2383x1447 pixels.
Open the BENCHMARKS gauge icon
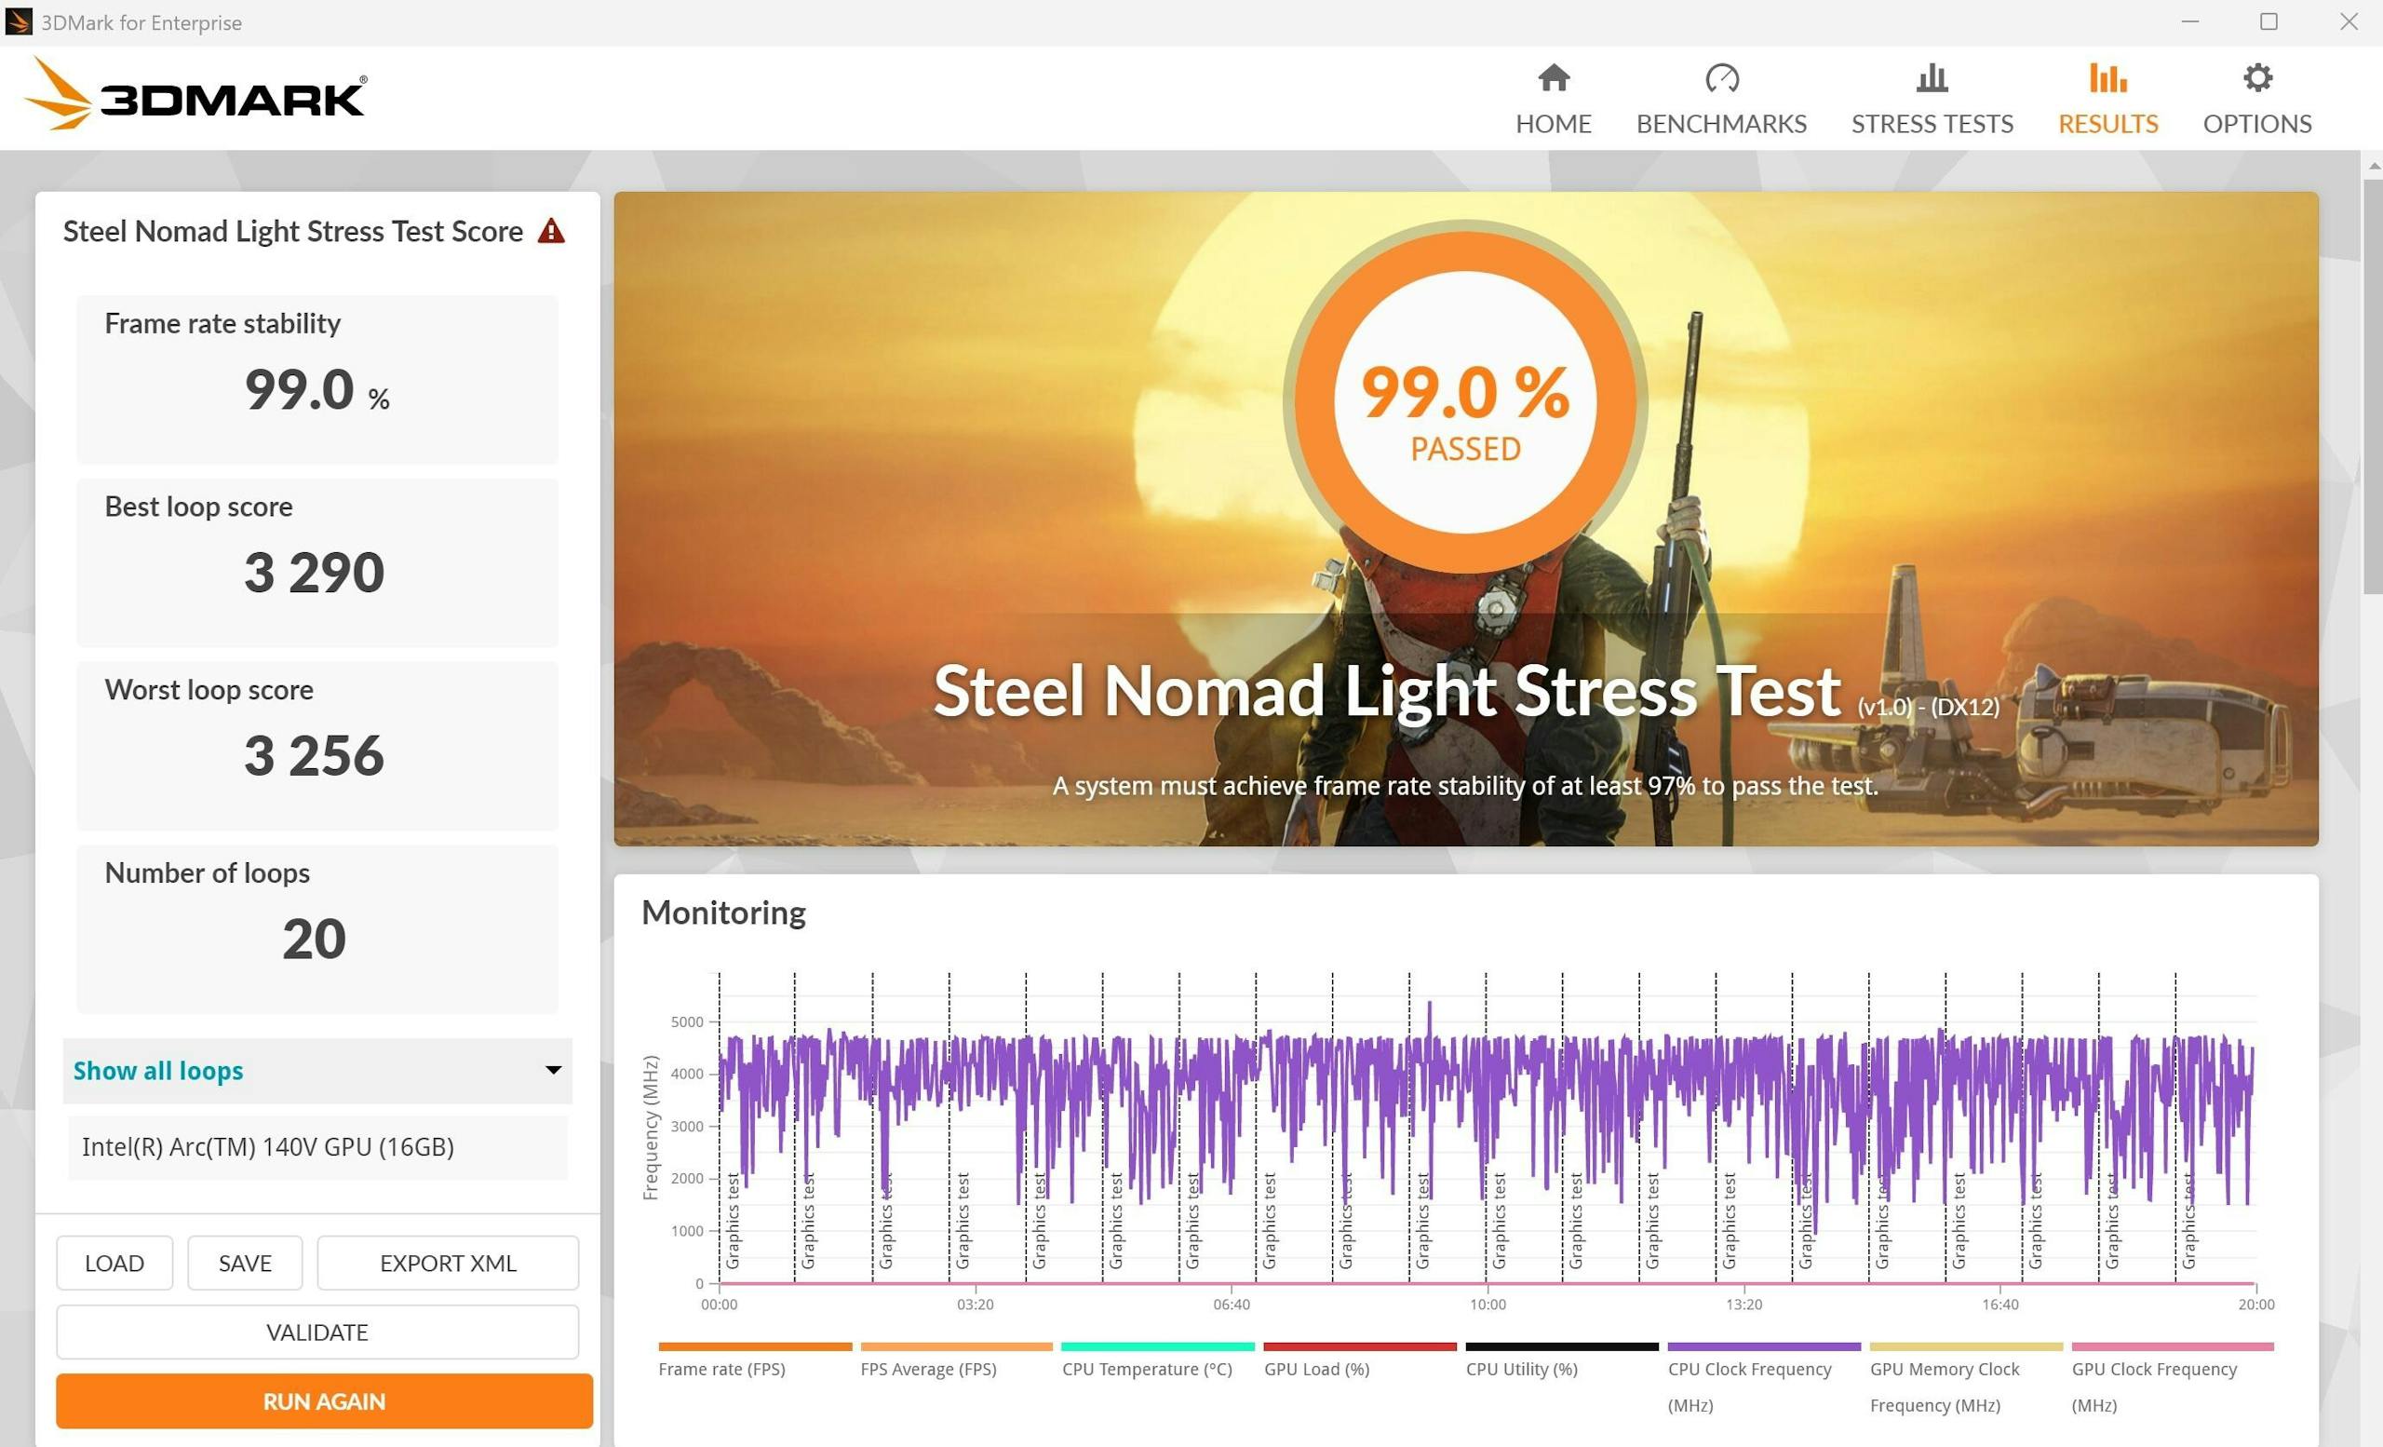click(1721, 77)
